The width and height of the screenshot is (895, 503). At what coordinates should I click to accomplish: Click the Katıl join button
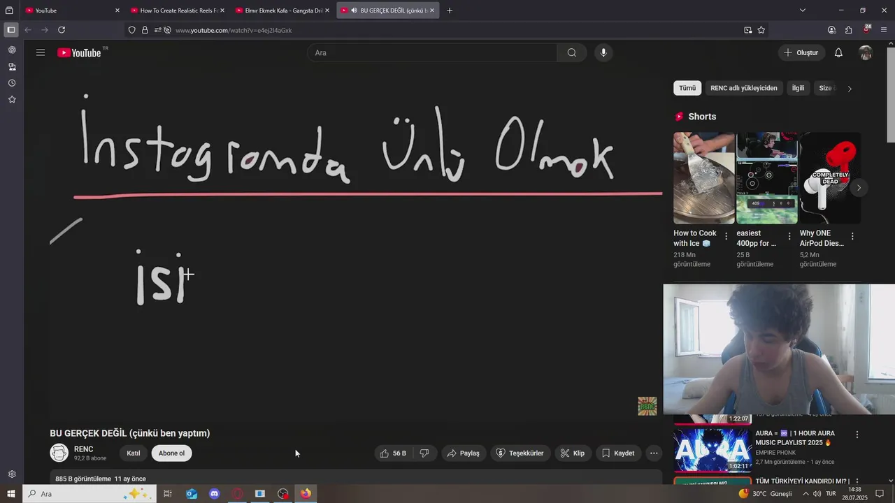[134, 453]
